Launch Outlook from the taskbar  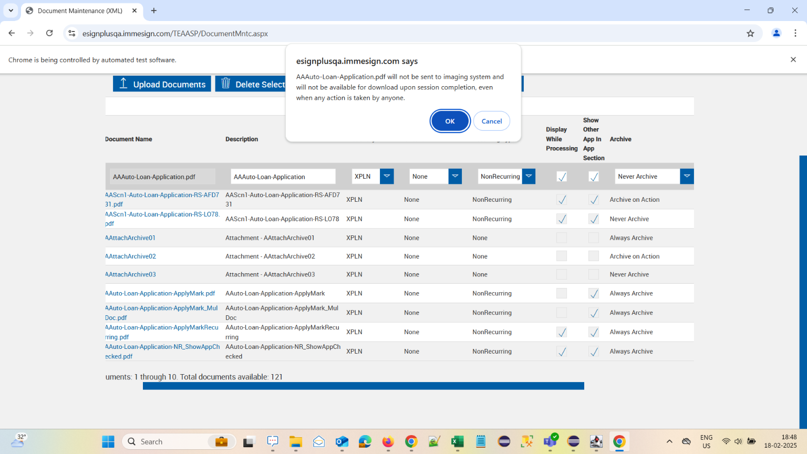(x=342, y=442)
